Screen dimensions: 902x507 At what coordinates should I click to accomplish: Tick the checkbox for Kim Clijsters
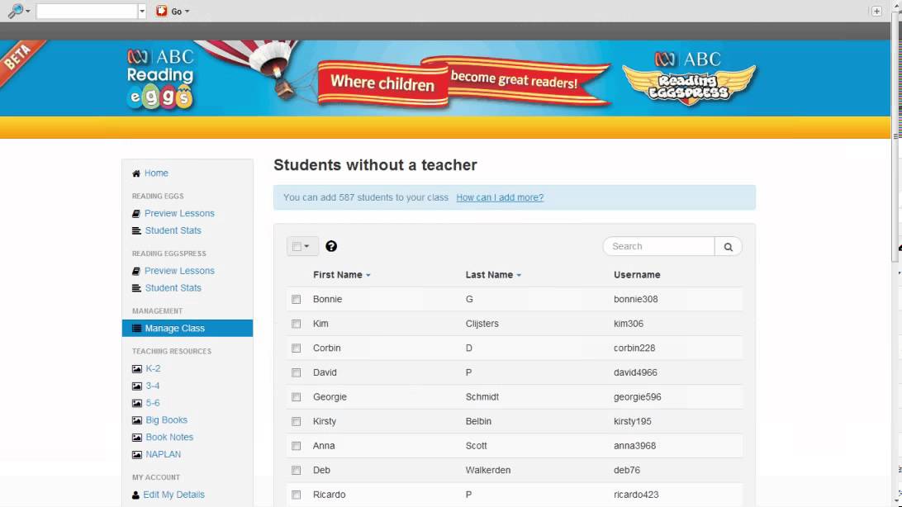[x=297, y=324]
